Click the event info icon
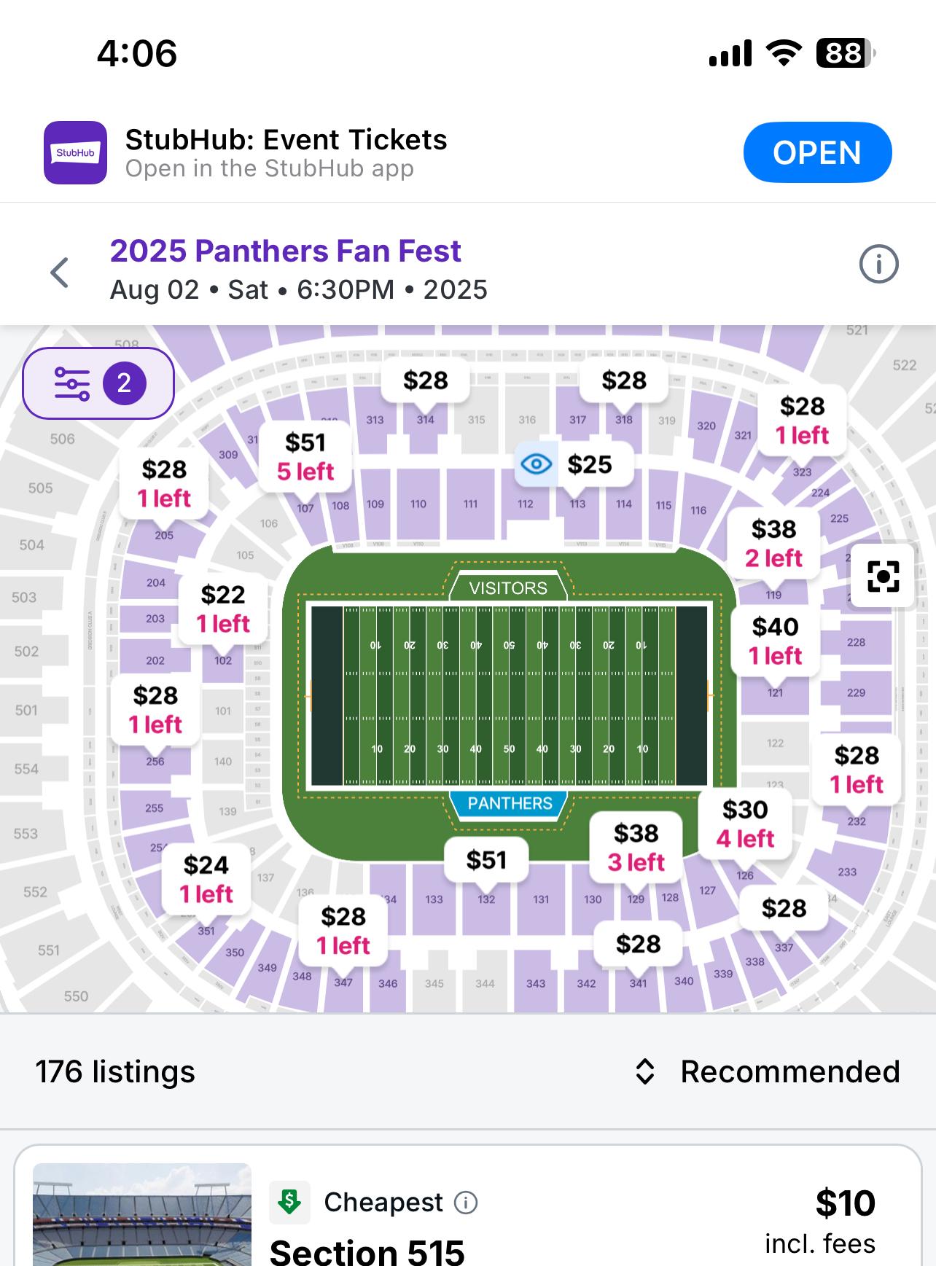936x1266 pixels. [878, 264]
